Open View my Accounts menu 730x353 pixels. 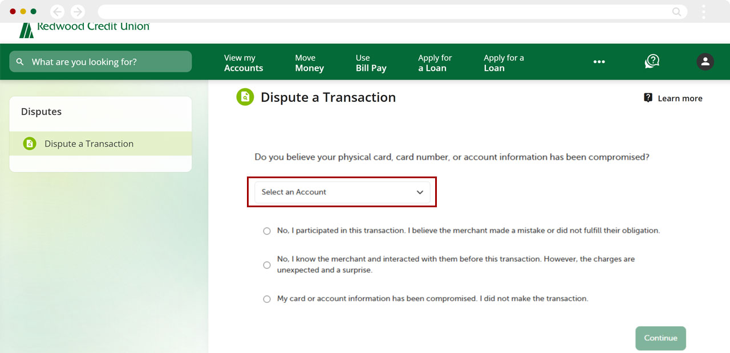click(x=244, y=63)
